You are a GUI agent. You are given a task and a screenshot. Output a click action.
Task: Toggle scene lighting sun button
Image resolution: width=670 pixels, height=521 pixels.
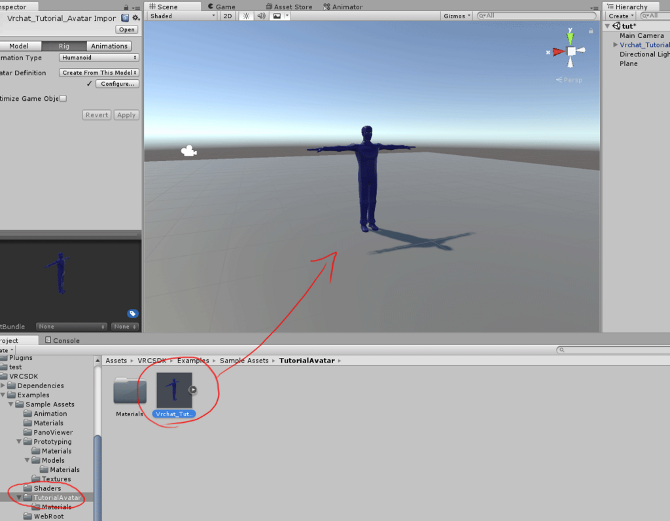click(246, 16)
